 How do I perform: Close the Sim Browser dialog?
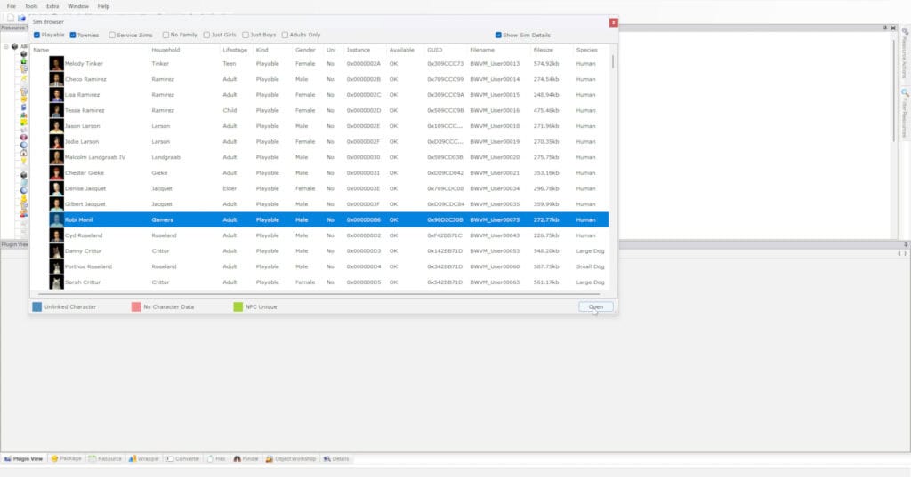click(x=613, y=22)
